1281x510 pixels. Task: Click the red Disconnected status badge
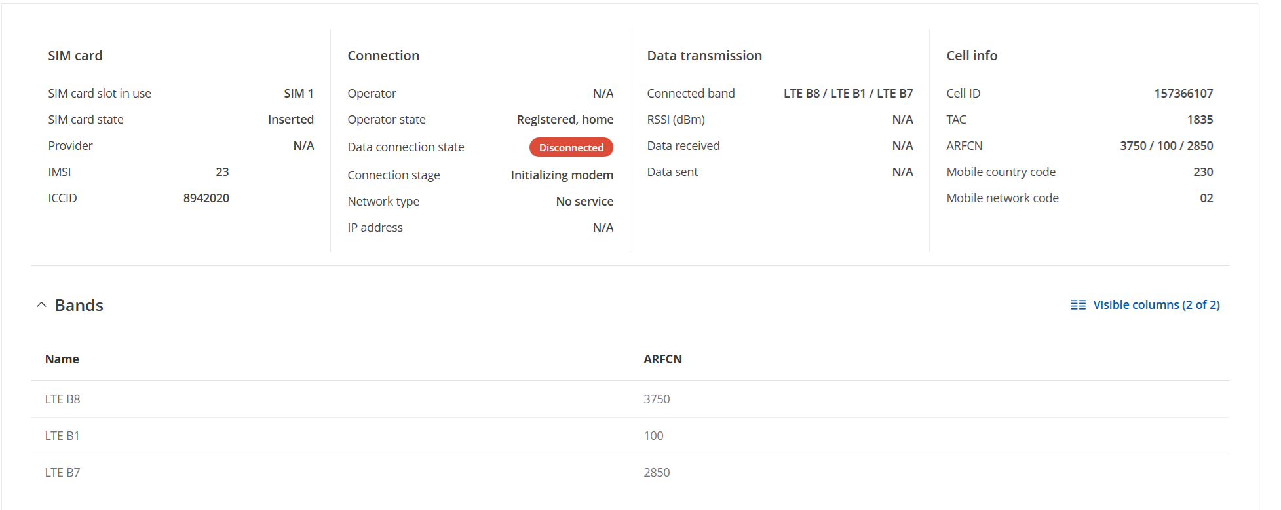(x=571, y=147)
